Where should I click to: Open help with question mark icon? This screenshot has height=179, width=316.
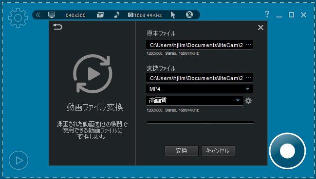(267, 14)
